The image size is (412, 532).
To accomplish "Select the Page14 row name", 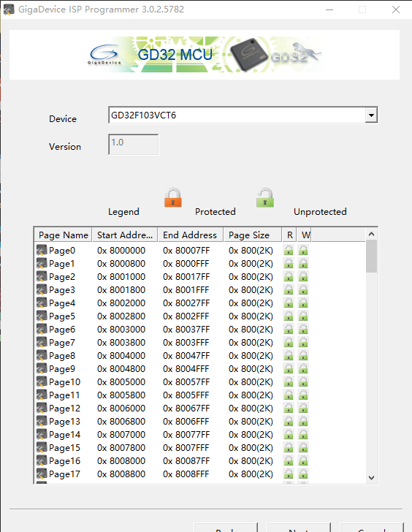I will click(64, 435).
